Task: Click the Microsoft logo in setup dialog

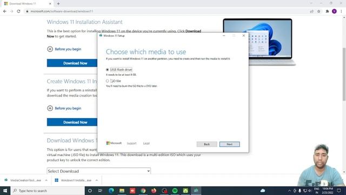Action: pyautogui.click(x=114, y=143)
